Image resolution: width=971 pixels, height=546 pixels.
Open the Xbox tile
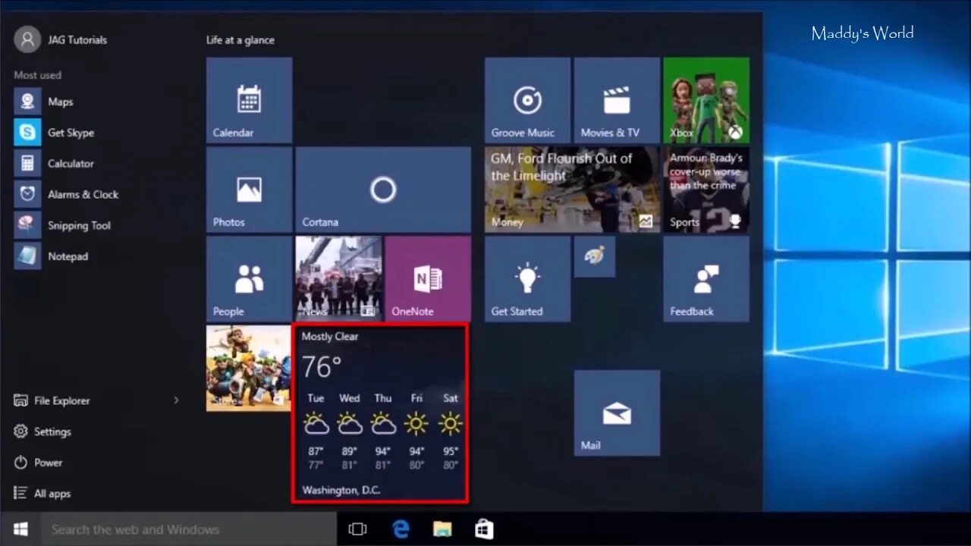coord(706,100)
